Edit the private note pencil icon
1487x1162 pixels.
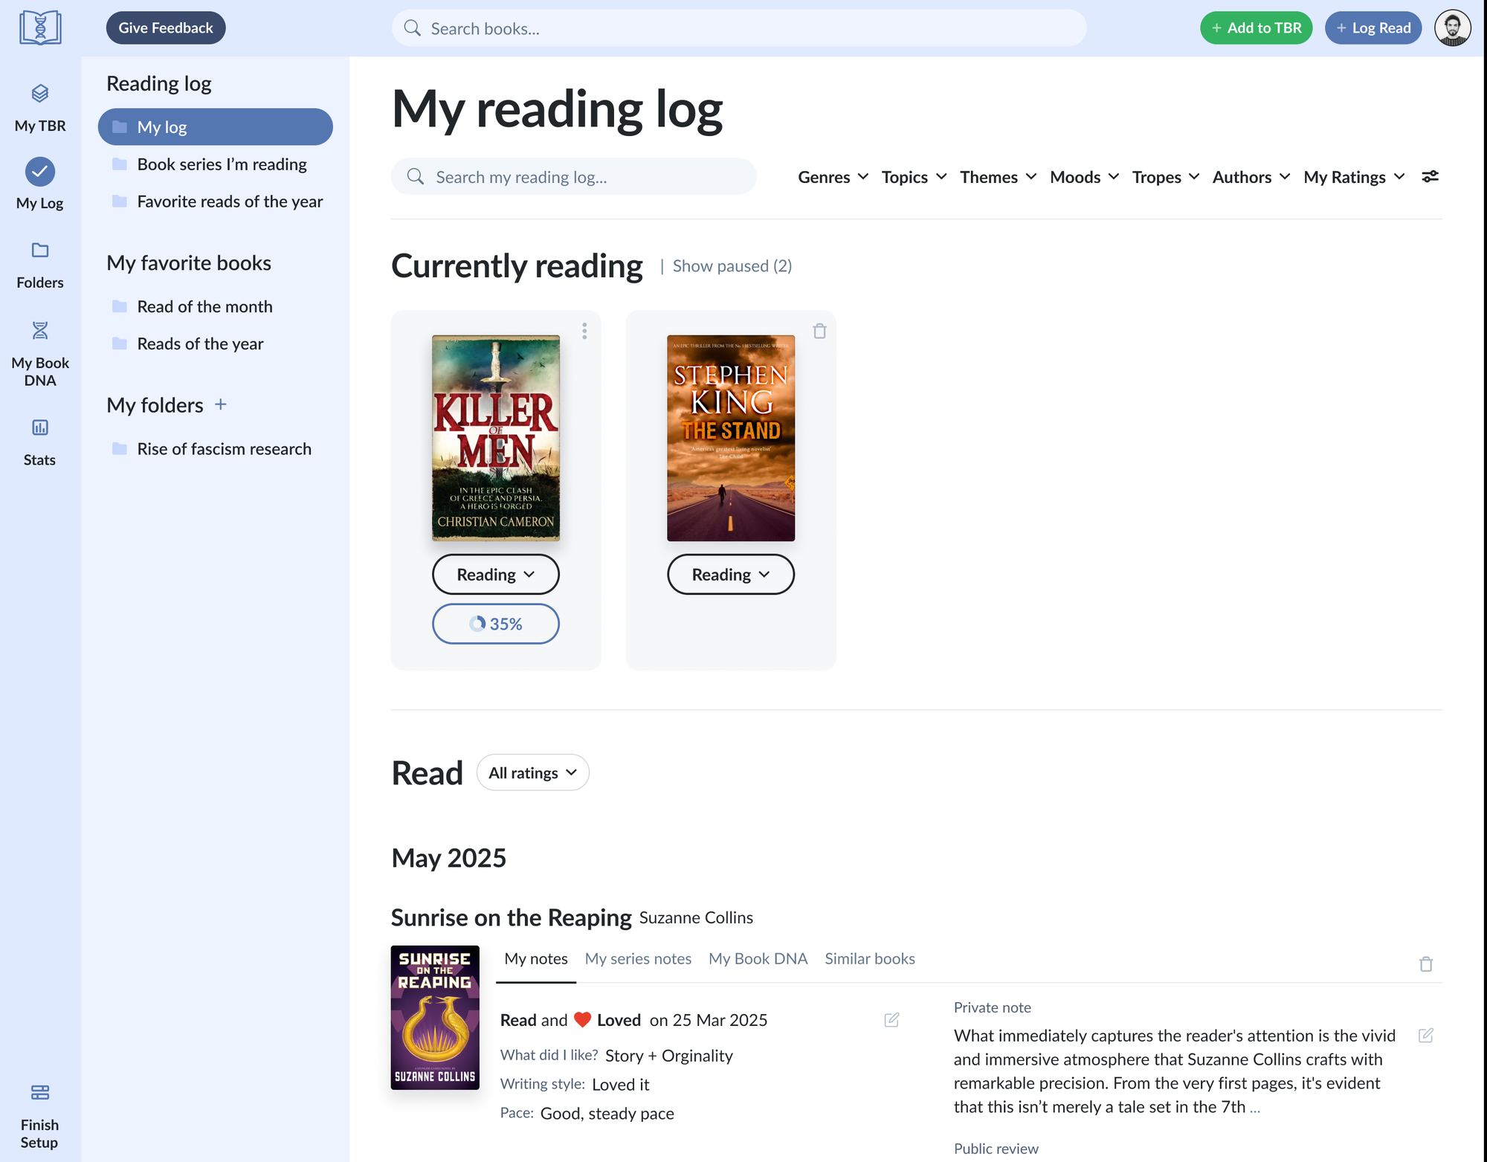coord(1425,1035)
